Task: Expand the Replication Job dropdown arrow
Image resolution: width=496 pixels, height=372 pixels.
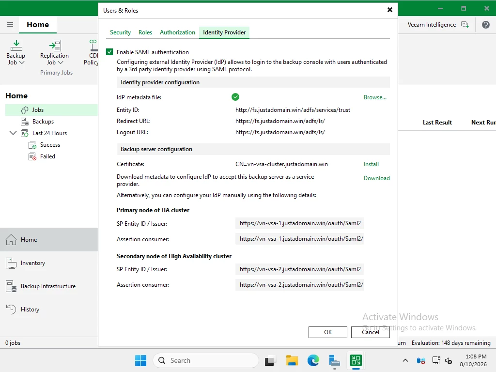Action: [x=61, y=62]
